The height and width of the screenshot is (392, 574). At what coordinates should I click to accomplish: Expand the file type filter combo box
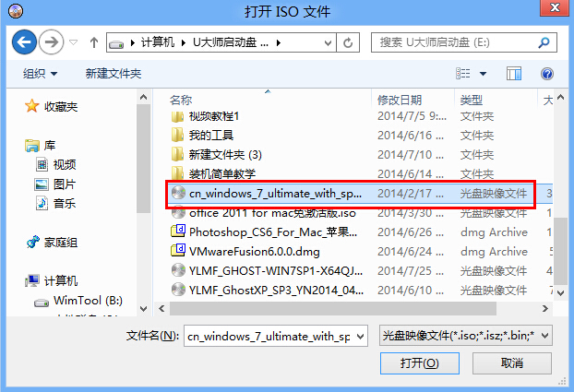pos(466,335)
